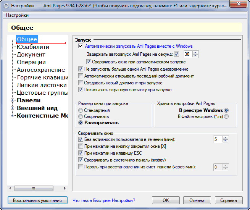Toggle the autostart delay seconds checkbox
The height and width of the screenshot is (210, 250).
pos(176,54)
